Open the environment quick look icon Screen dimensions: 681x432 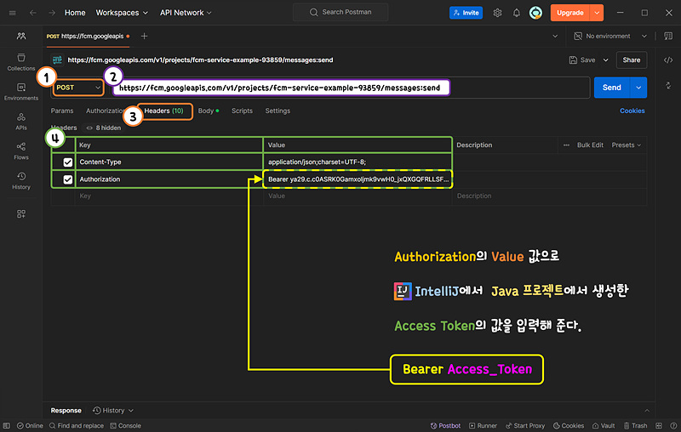(x=668, y=36)
